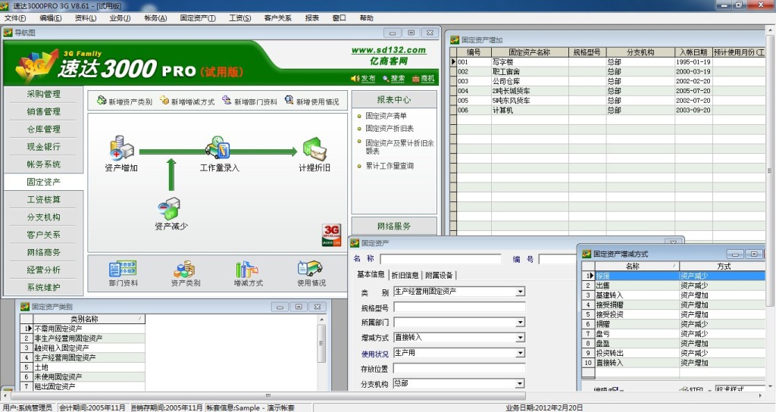Viewport: 776px width, 412px height.
Task: Click the 发布 speaker icon in banner
Action: click(x=355, y=78)
